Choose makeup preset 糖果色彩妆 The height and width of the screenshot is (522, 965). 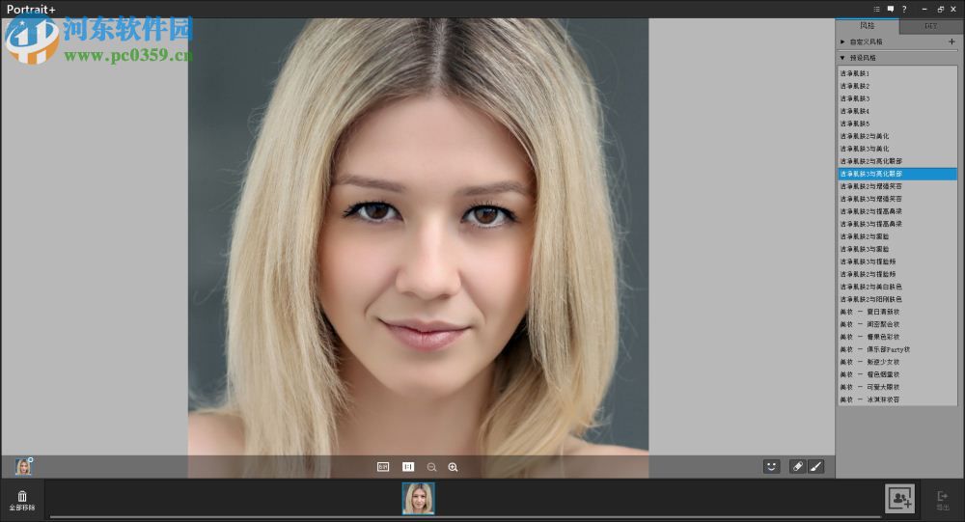pyautogui.click(x=897, y=337)
